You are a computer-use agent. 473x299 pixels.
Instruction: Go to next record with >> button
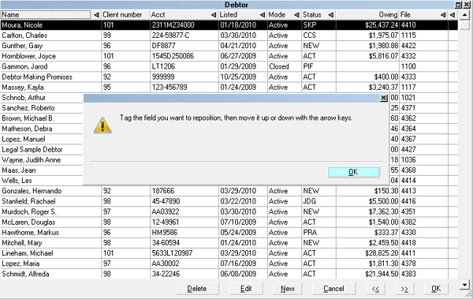coord(404,289)
